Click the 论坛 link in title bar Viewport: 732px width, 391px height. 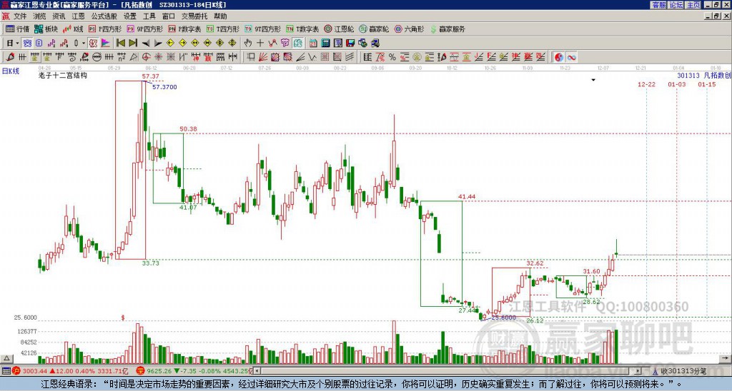(676, 5)
